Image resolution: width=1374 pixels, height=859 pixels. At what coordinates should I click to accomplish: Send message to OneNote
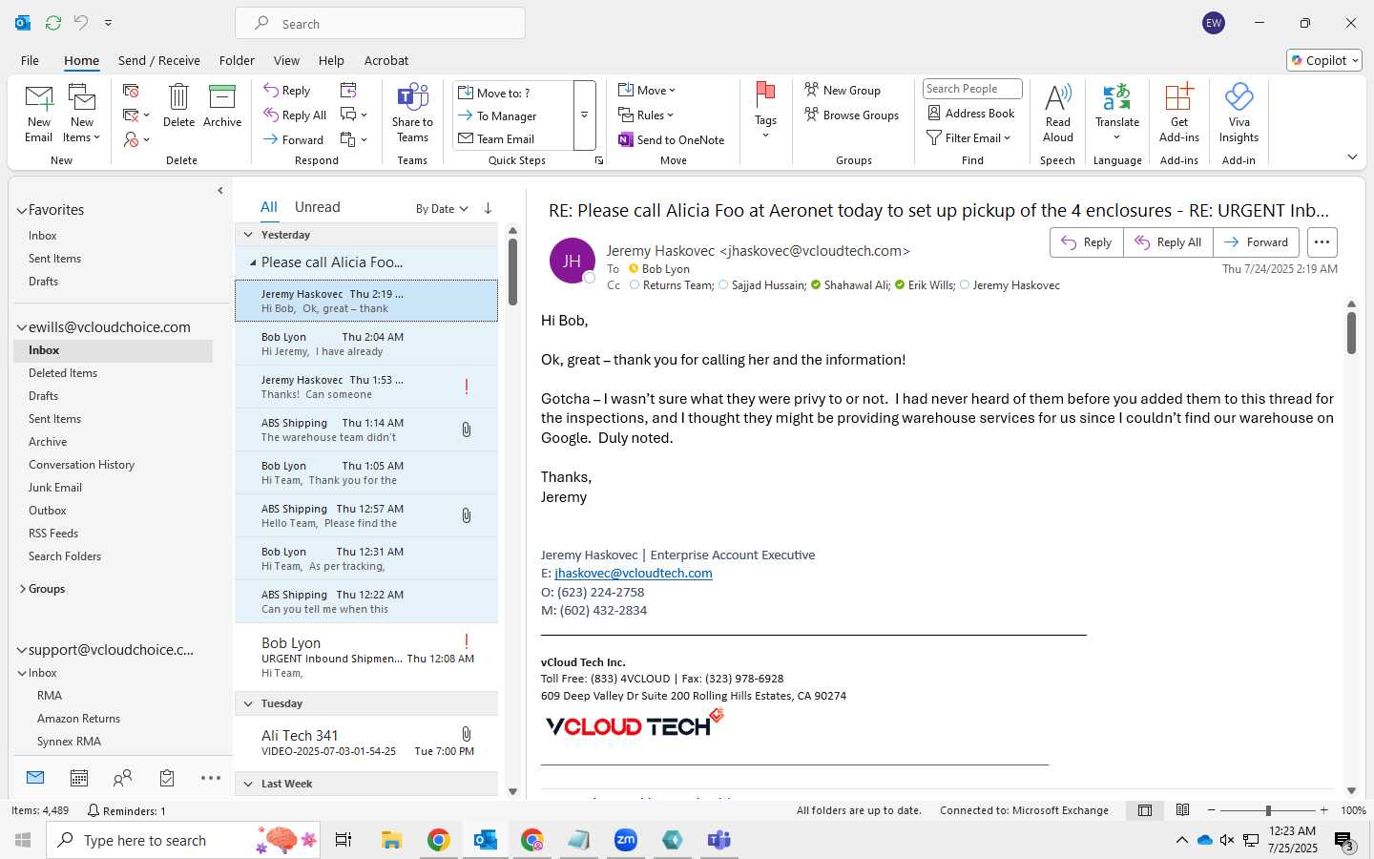[672, 139]
